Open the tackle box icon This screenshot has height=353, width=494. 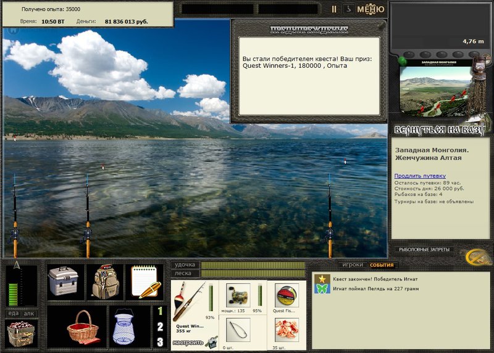click(x=63, y=282)
